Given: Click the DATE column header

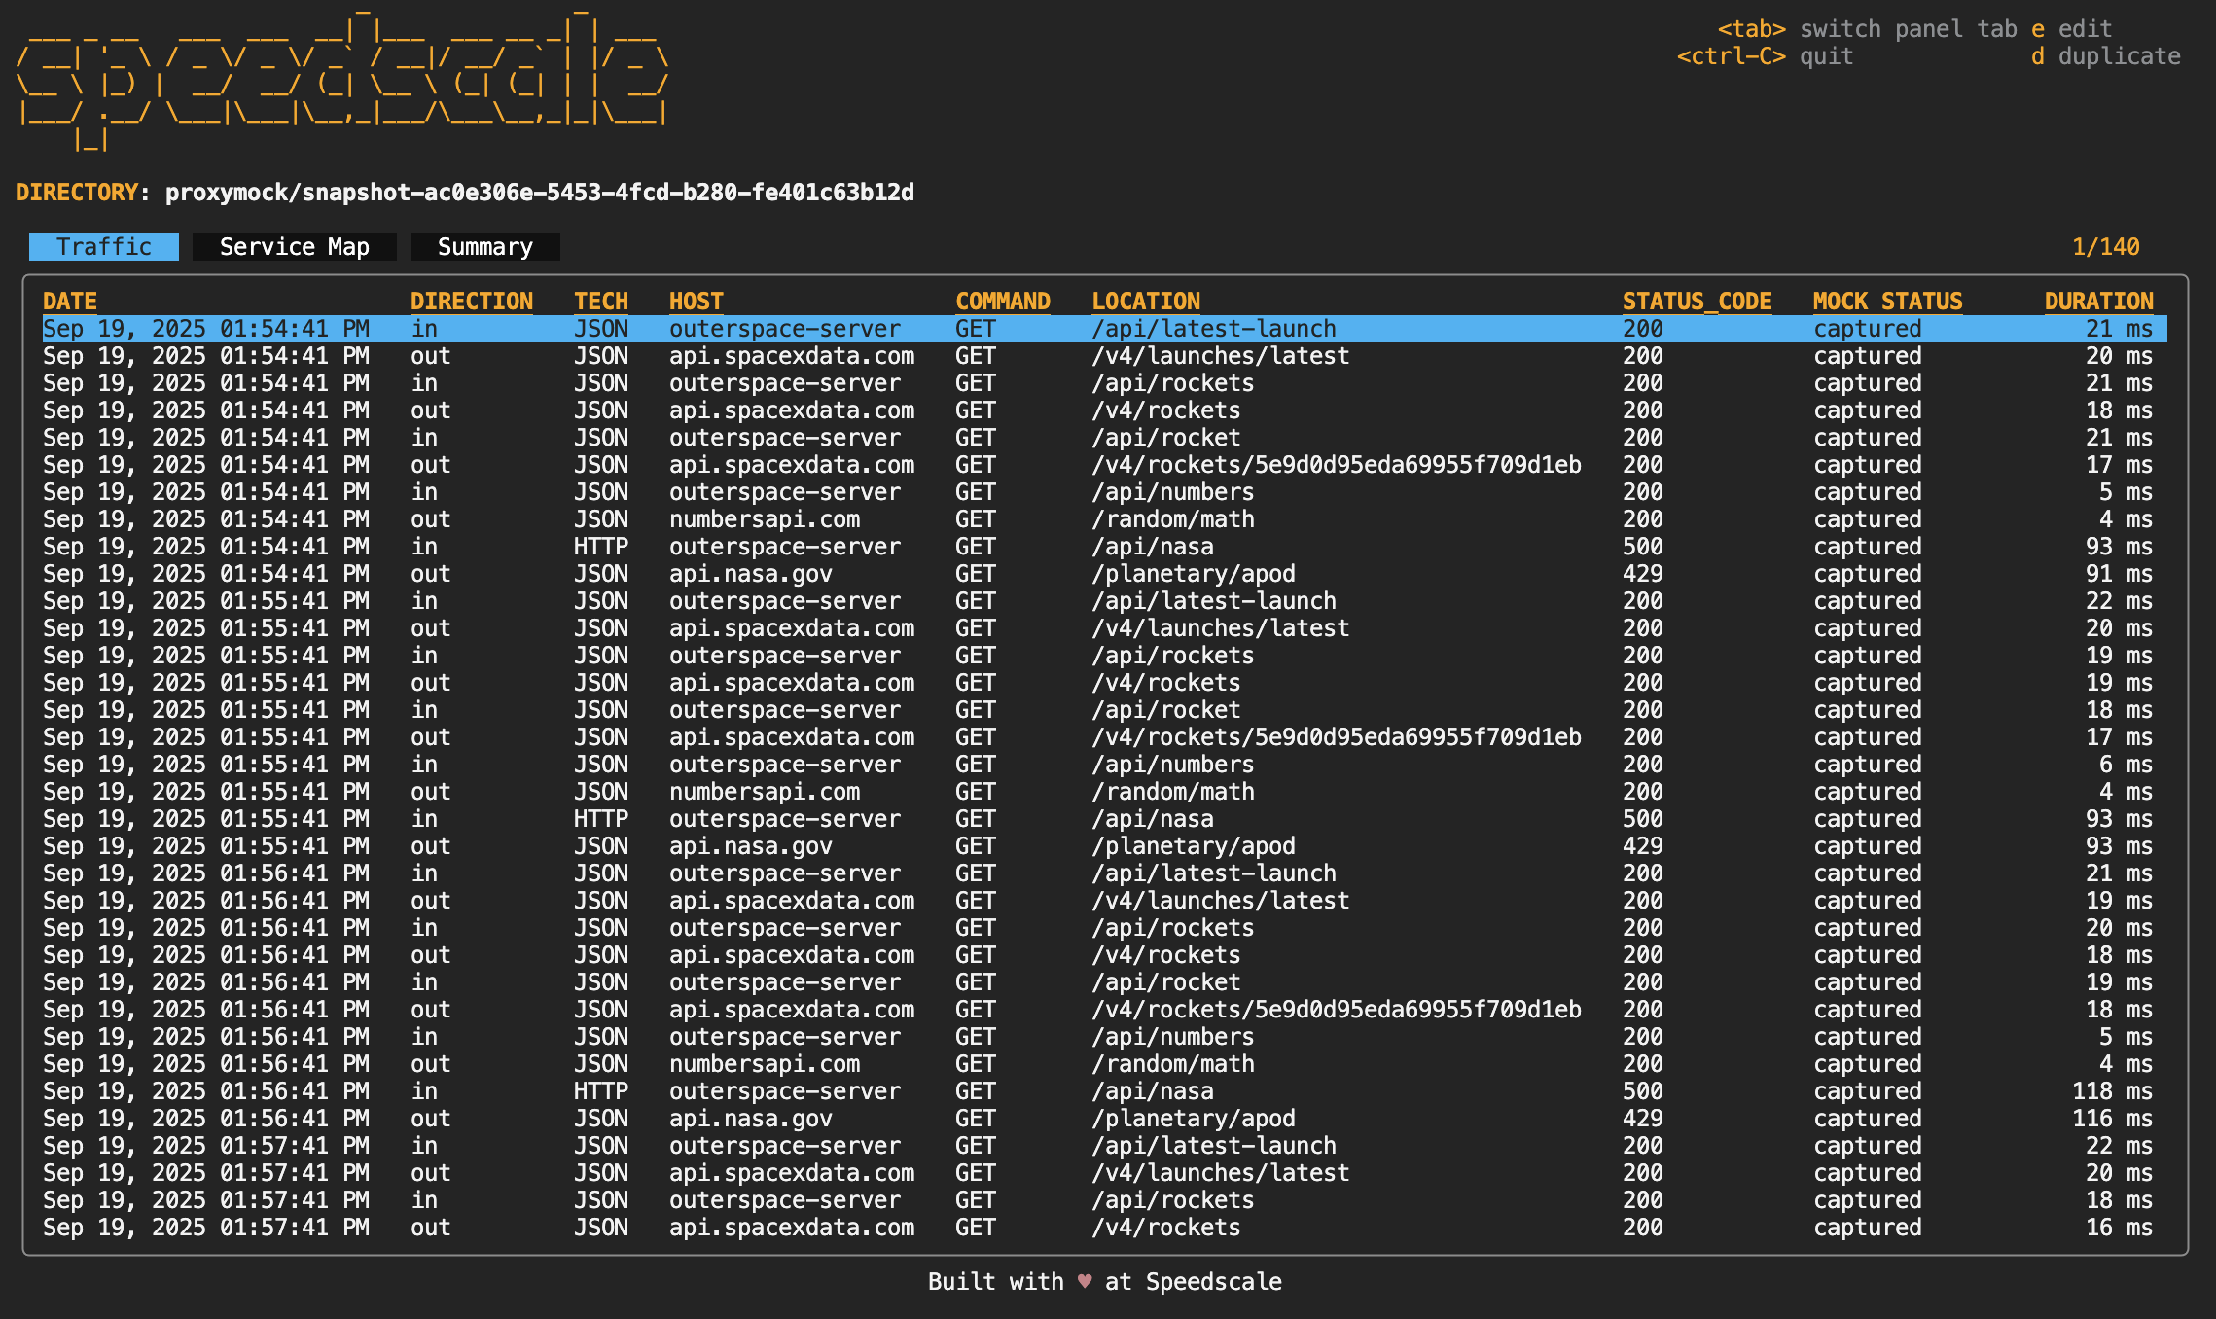Looking at the screenshot, I should [70, 302].
